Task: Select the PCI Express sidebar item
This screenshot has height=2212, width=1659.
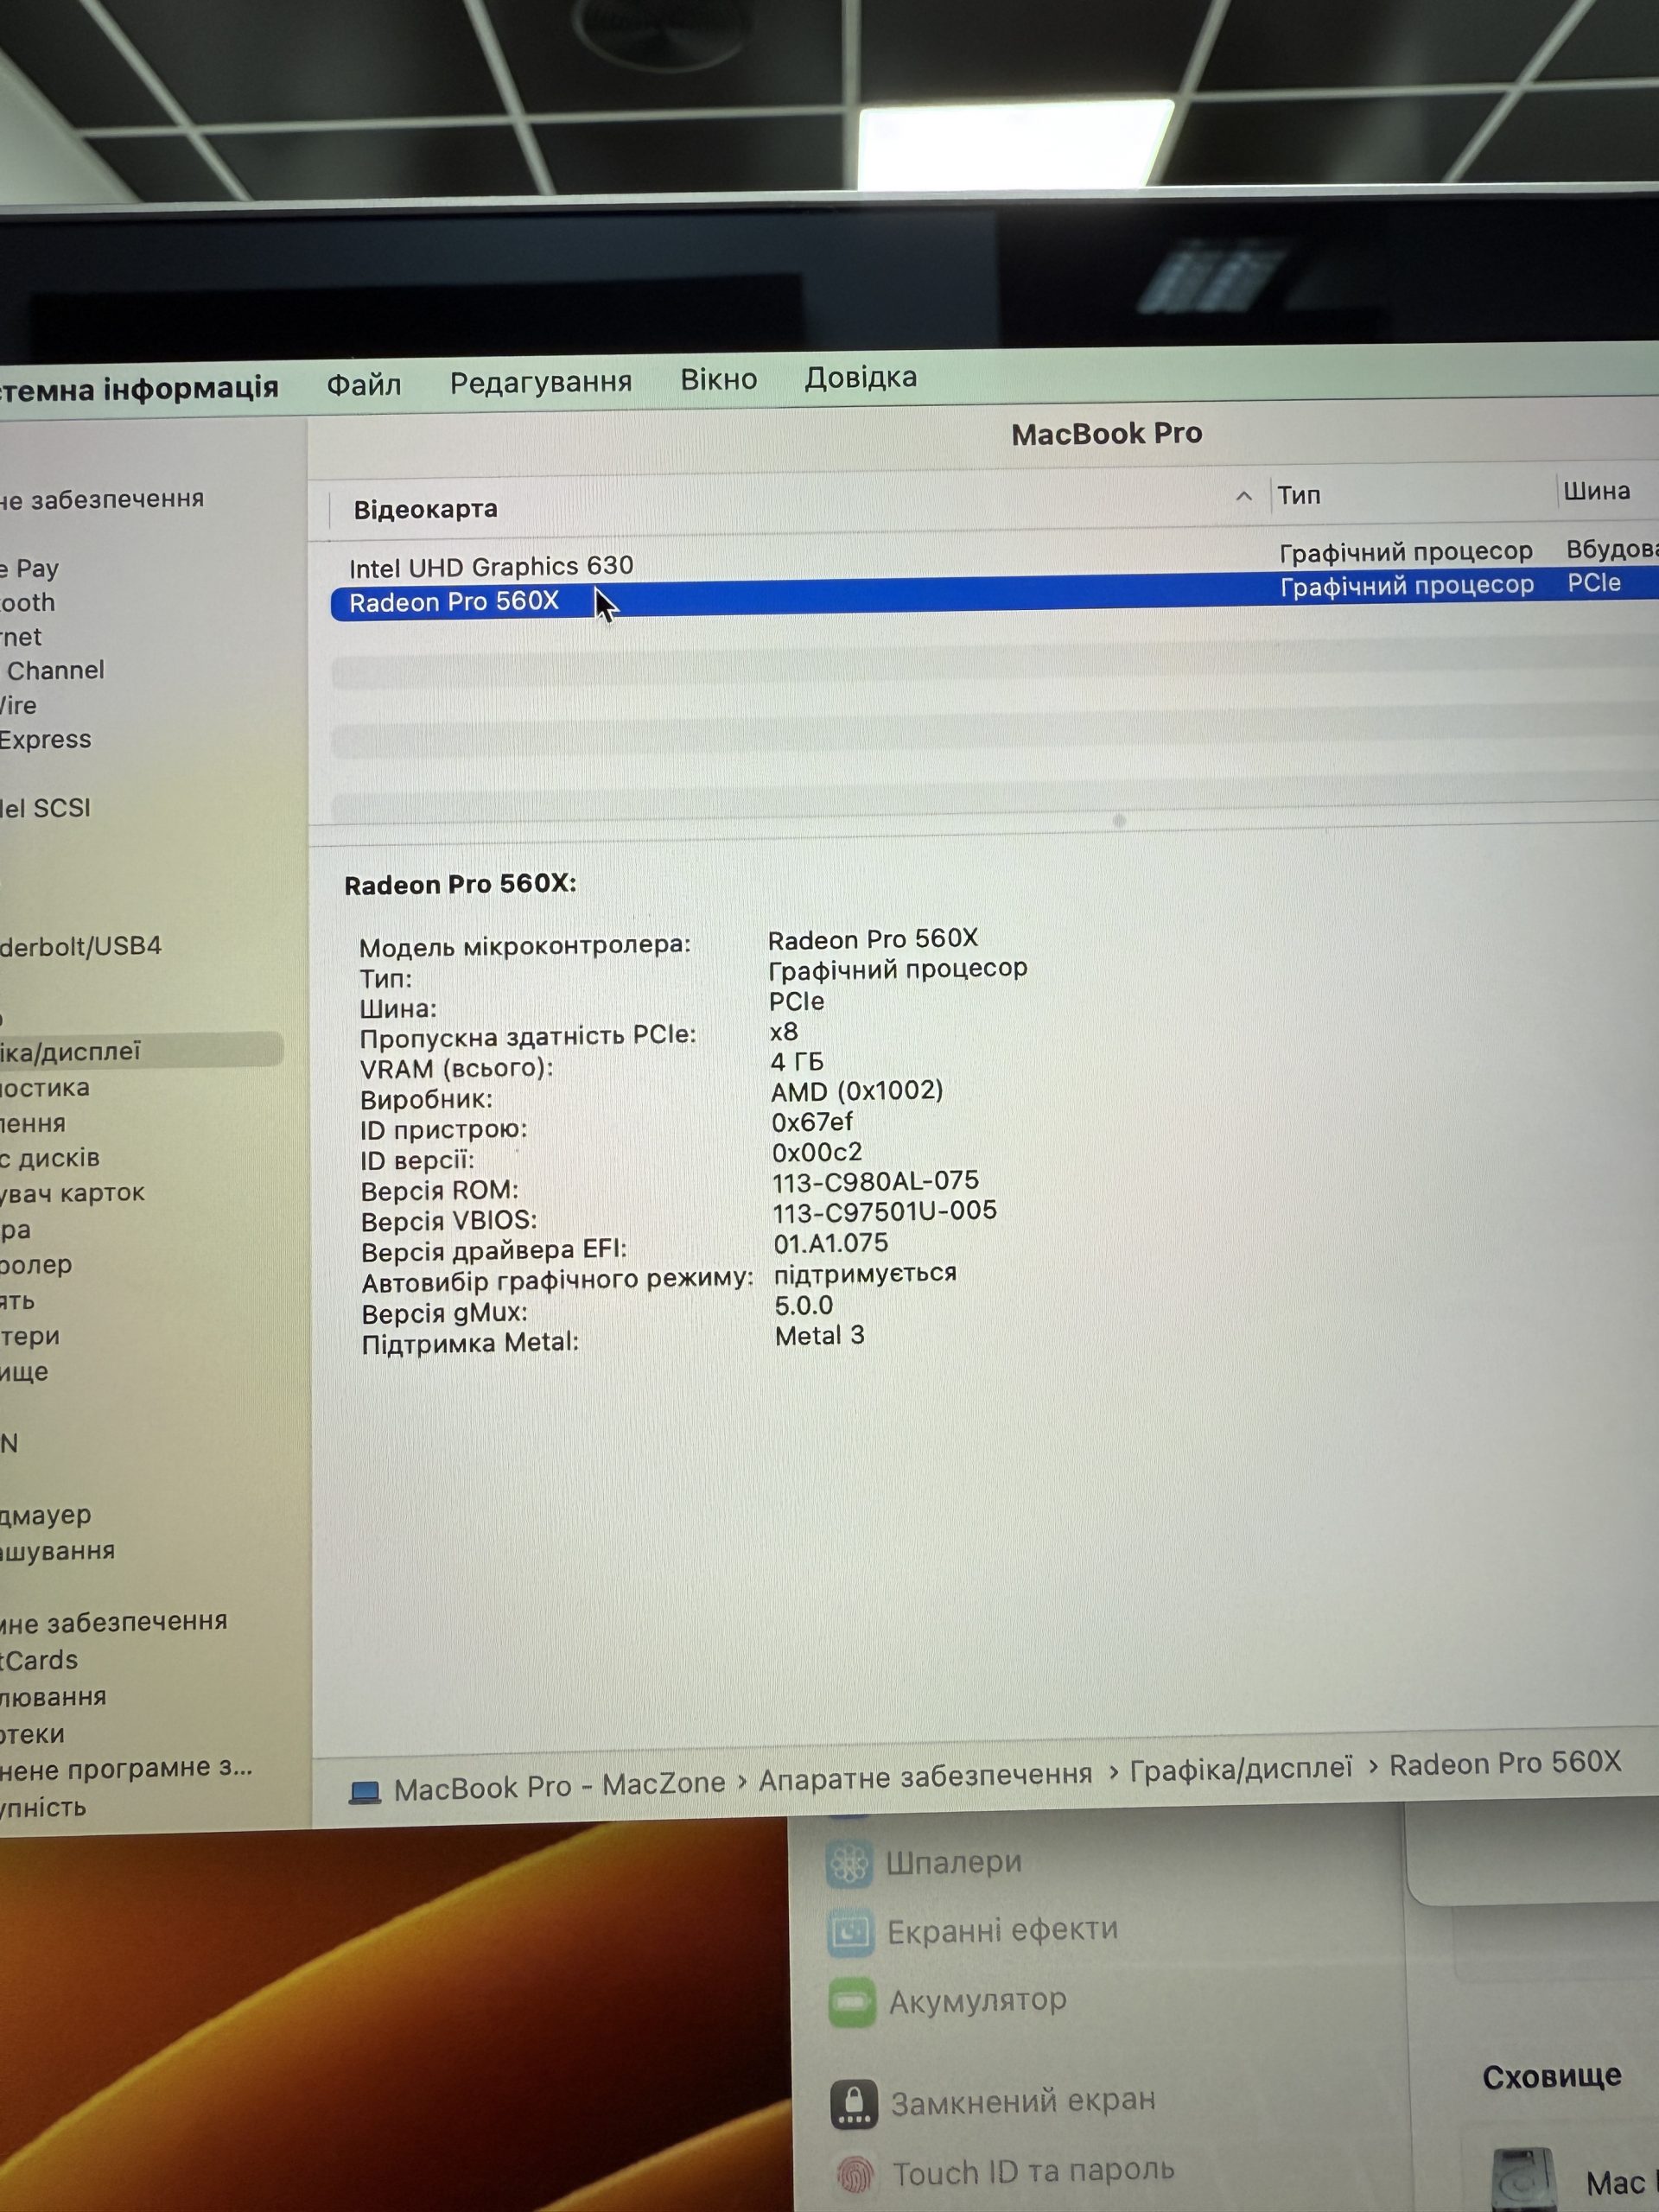Action: point(45,740)
